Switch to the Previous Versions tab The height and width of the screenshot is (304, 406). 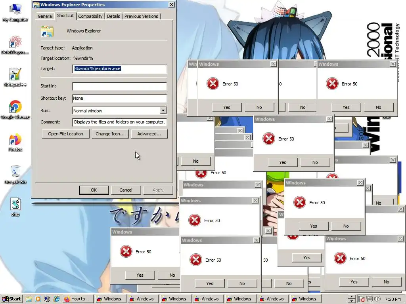(141, 16)
